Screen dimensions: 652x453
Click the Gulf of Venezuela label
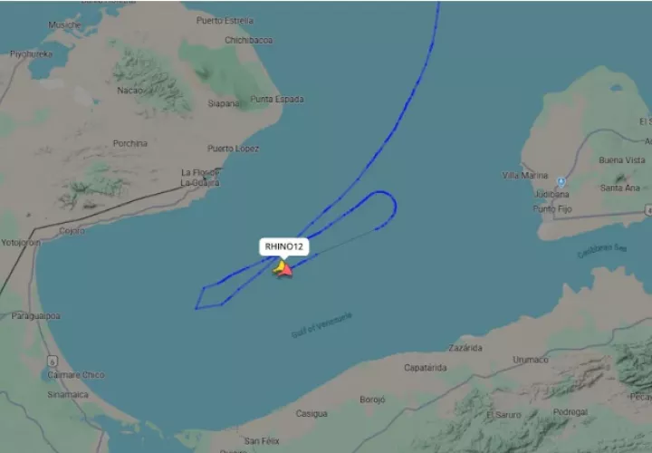(x=321, y=325)
